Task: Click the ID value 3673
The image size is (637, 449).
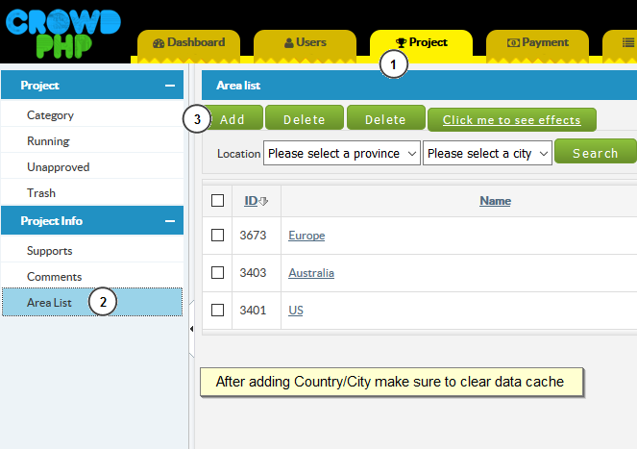Action: click(253, 235)
